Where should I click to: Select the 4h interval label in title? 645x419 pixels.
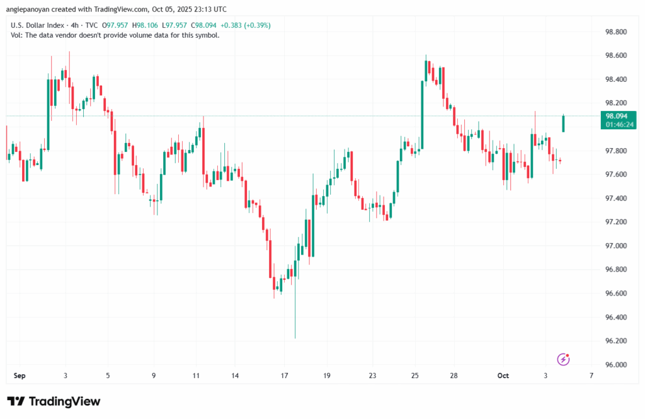74,25
